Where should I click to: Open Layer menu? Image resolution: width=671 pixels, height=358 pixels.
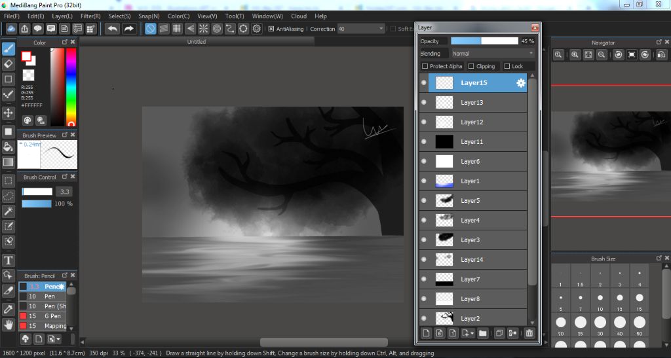[62, 16]
